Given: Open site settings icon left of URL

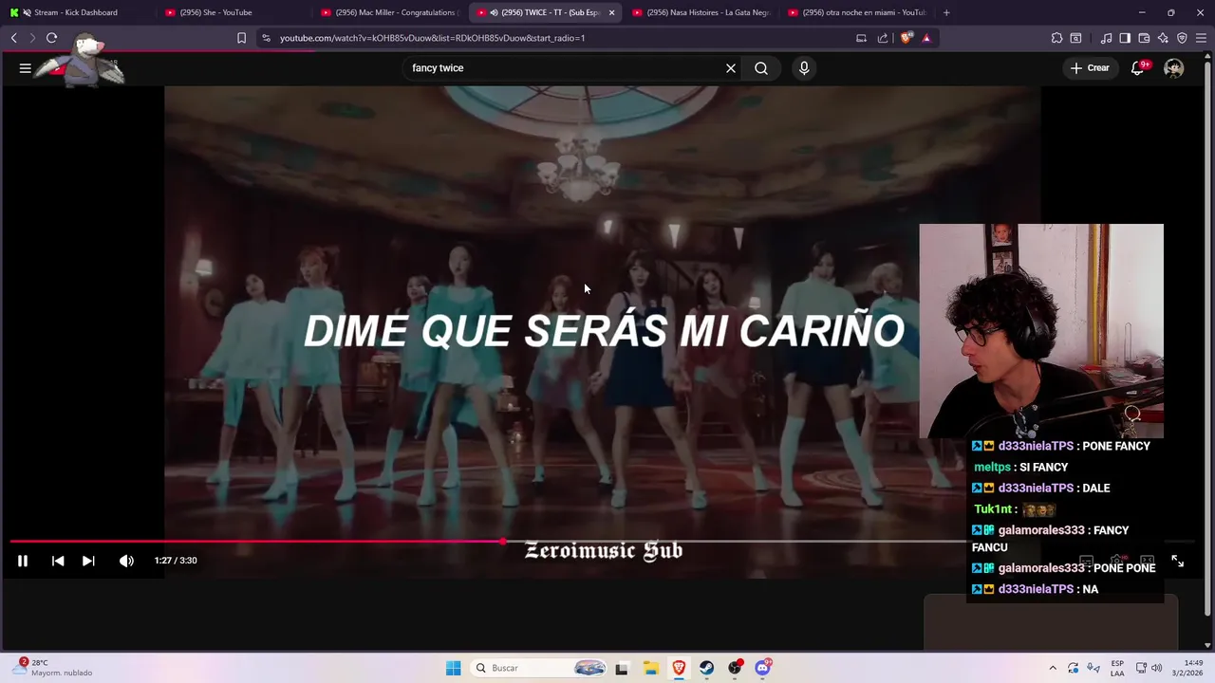Looking at the screenshot, I should [266, 38].
